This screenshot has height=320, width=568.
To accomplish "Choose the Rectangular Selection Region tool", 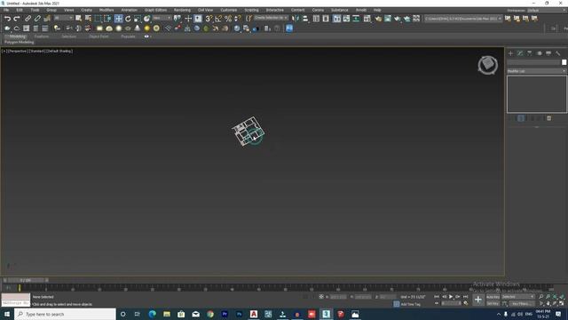I will coord(99,19).
